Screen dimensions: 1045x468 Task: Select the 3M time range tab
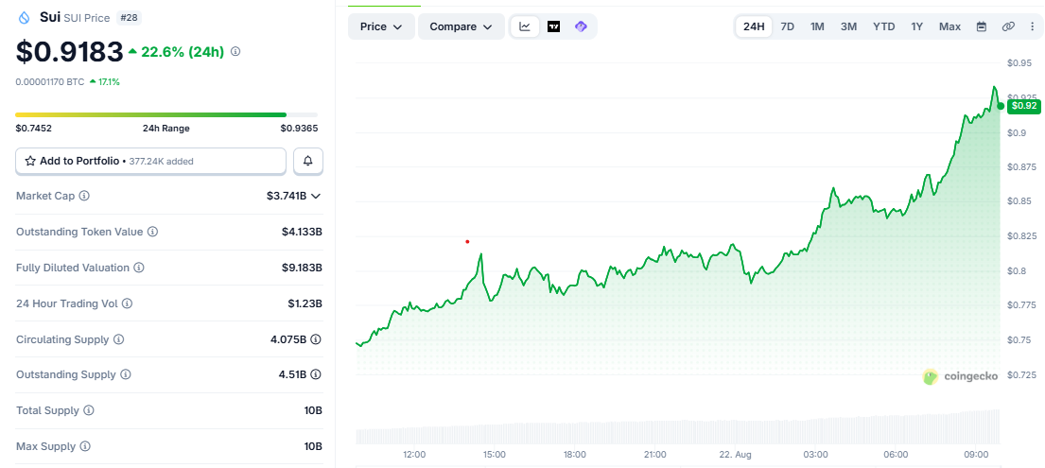point(848,26)
